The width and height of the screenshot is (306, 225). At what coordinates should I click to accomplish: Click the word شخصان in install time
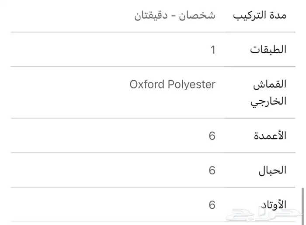[197, 15]
